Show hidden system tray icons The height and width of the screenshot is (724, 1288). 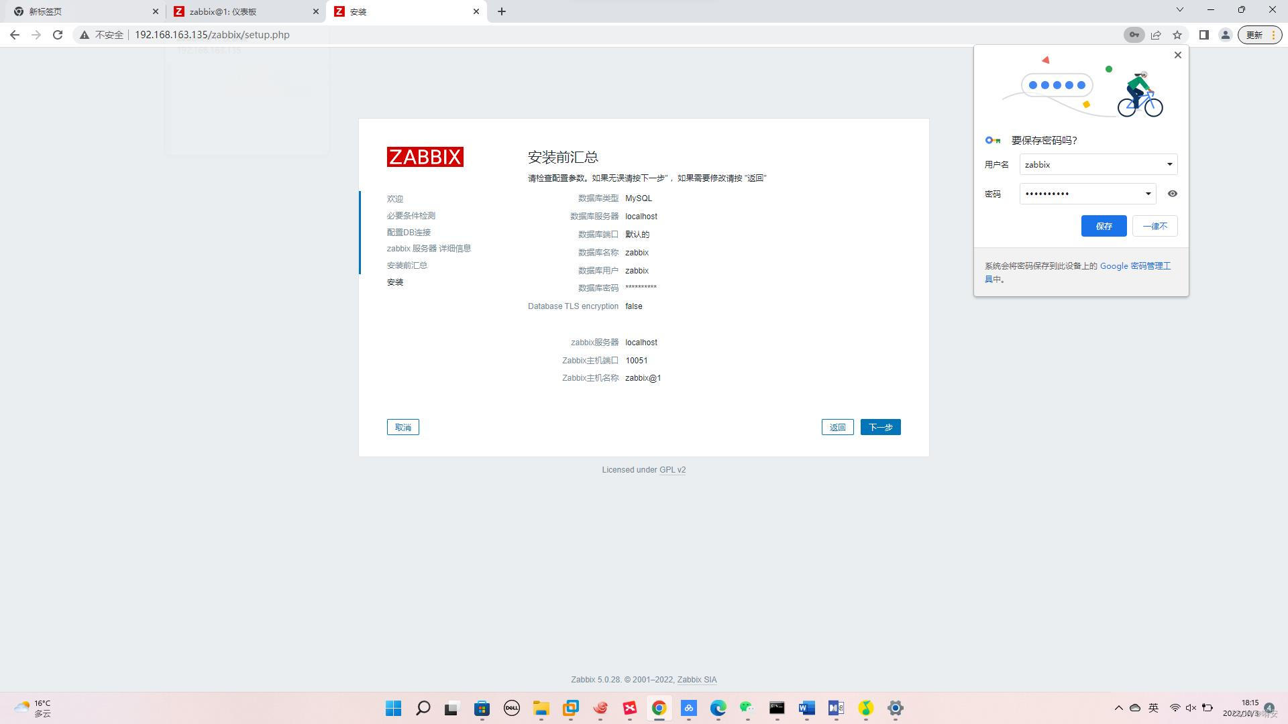click(x=1118, y=708)
